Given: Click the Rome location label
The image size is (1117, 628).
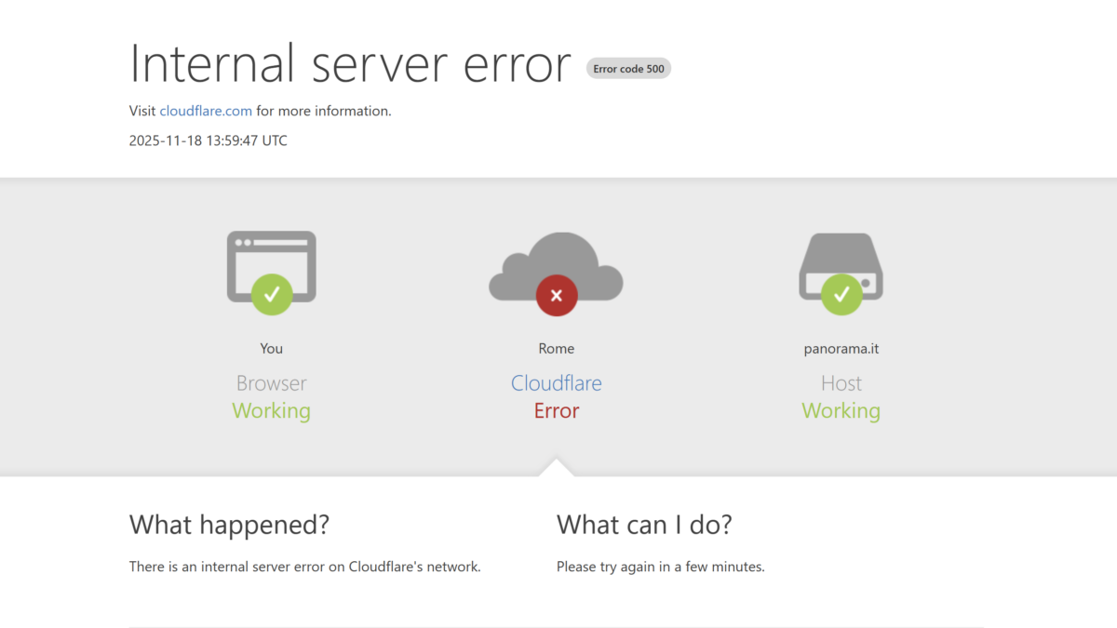Looking at the screenshot, I should [x=556, y=348].
